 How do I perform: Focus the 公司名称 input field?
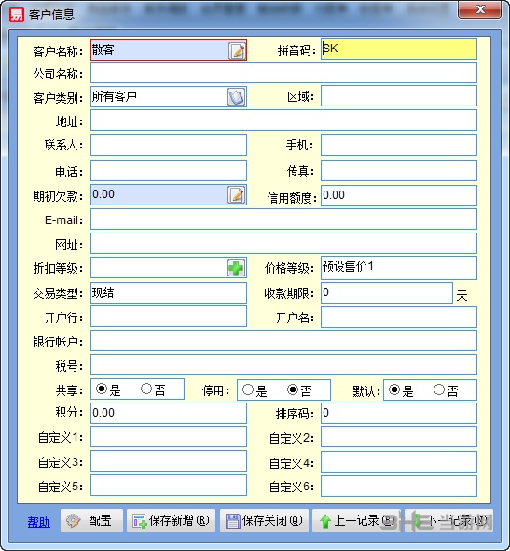point(283,73)
